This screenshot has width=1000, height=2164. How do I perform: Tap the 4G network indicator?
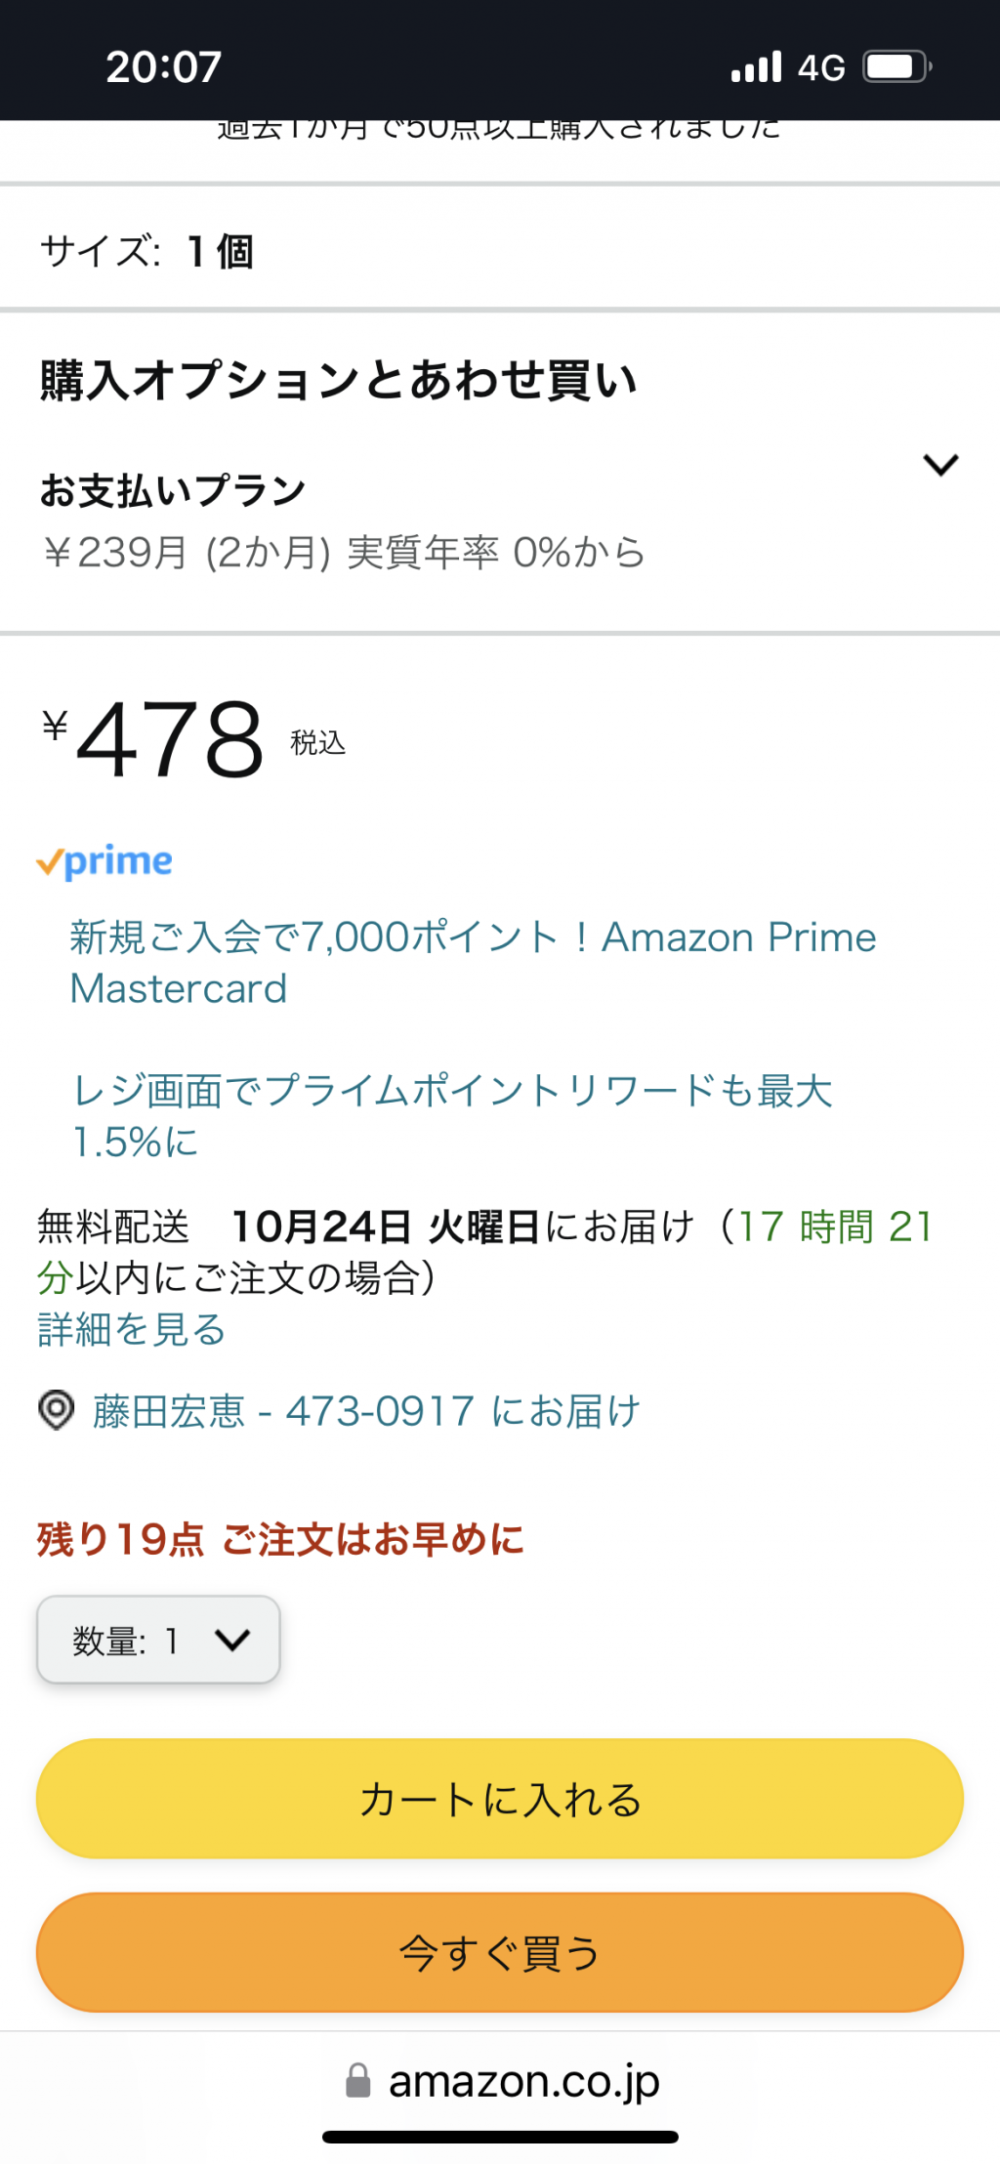click(821, 67)
